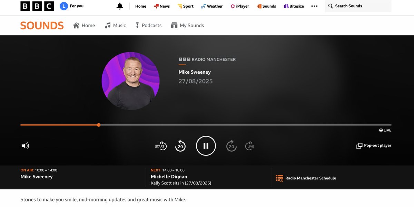Click the schedule calendar icon
414x207 pixels.
(279, 178)
